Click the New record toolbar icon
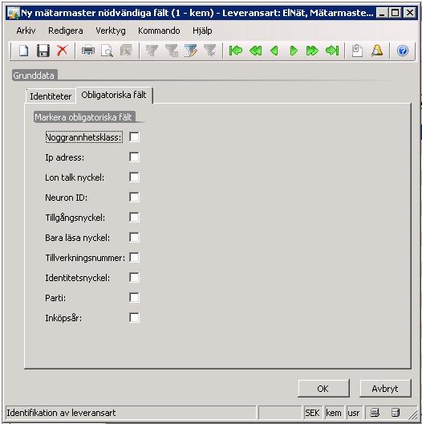Screen dimensions: 422x424 pos(24,51)
